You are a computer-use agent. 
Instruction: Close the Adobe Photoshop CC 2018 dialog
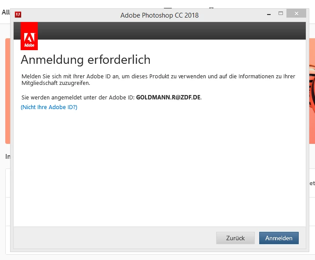(x=296, y=14)
